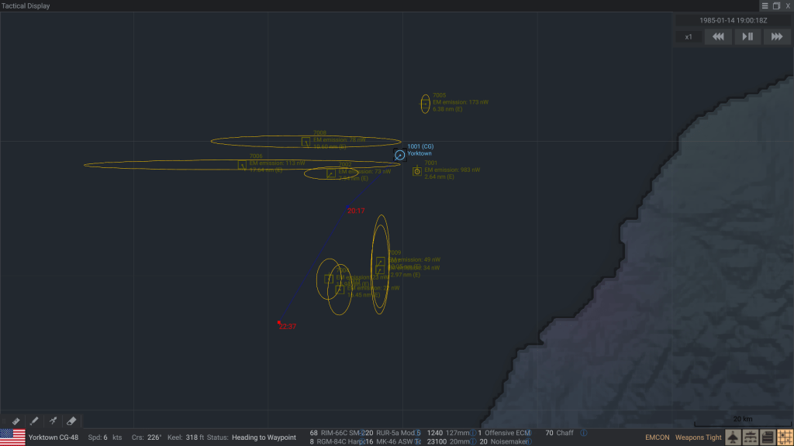Toggle the sensor grid panel icon
794x446 pixels.
(785, 437)
